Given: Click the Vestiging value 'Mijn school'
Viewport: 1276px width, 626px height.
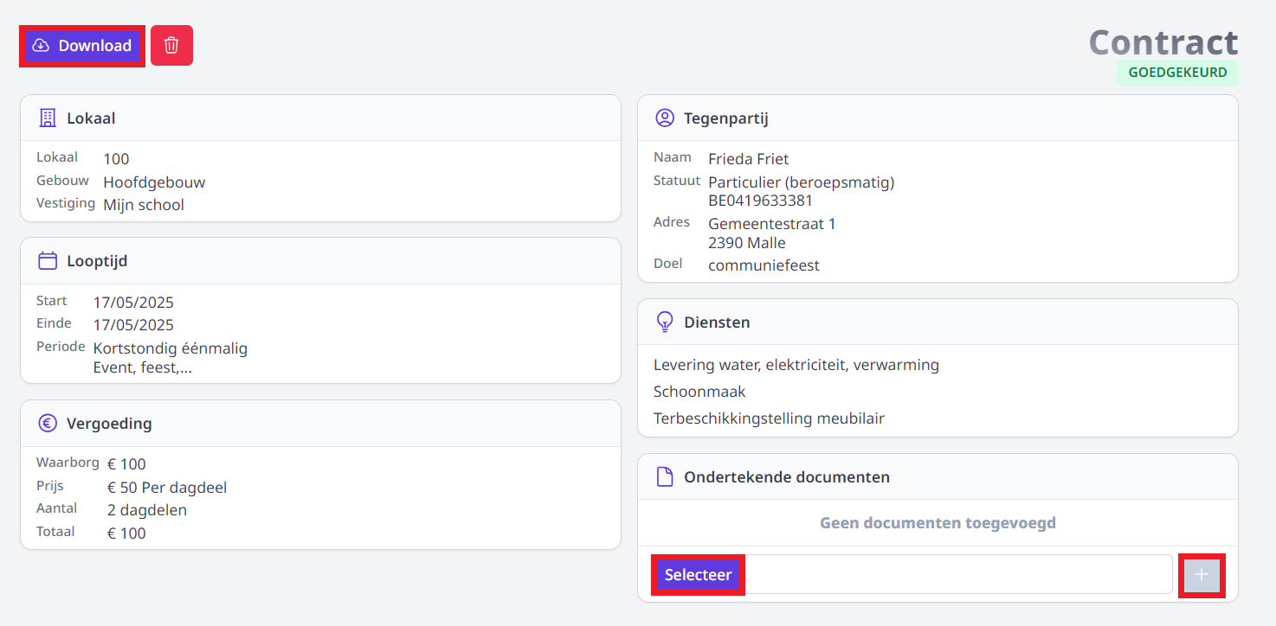Looking at the screenshot, I should [x=144, y=205].
